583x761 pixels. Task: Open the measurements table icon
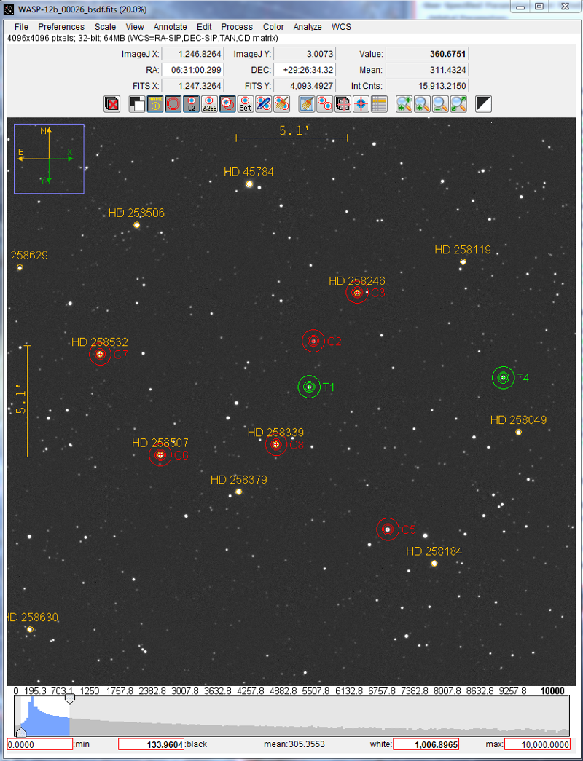(x=379, y=104)
